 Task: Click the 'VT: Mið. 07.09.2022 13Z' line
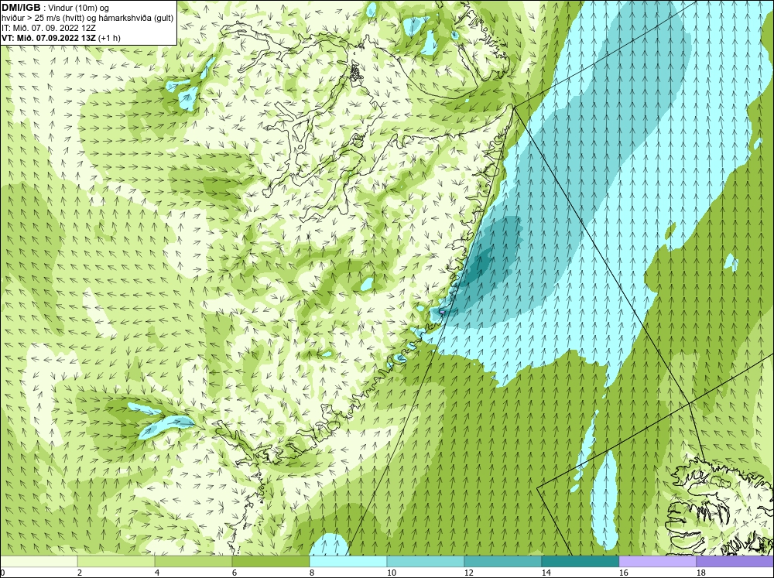(x=50, y=38)
